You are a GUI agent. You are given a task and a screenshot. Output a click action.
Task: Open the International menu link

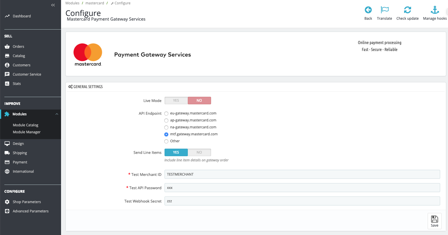23,171
